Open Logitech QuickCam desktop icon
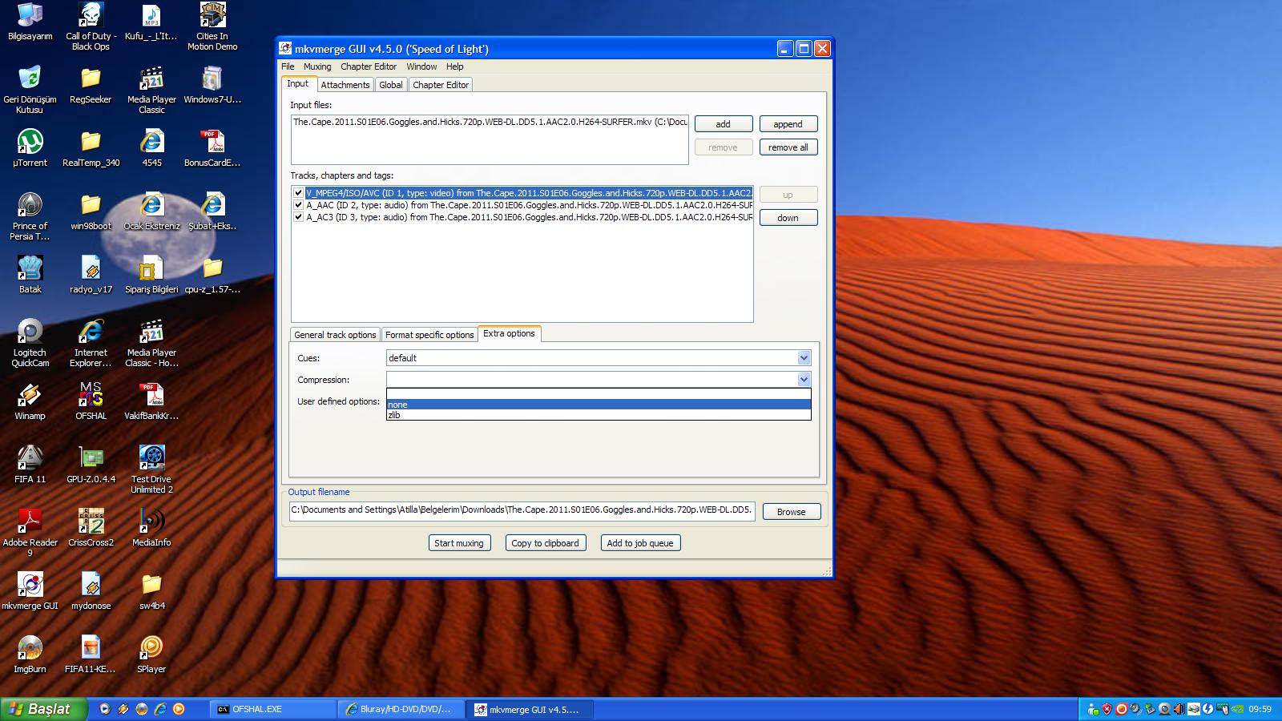This screenshot has width=1282, height=721. click(30, 343)
